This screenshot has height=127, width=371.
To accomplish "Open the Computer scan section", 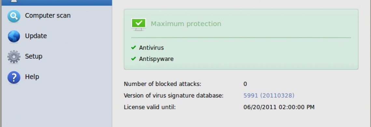I will click(48, 16).
